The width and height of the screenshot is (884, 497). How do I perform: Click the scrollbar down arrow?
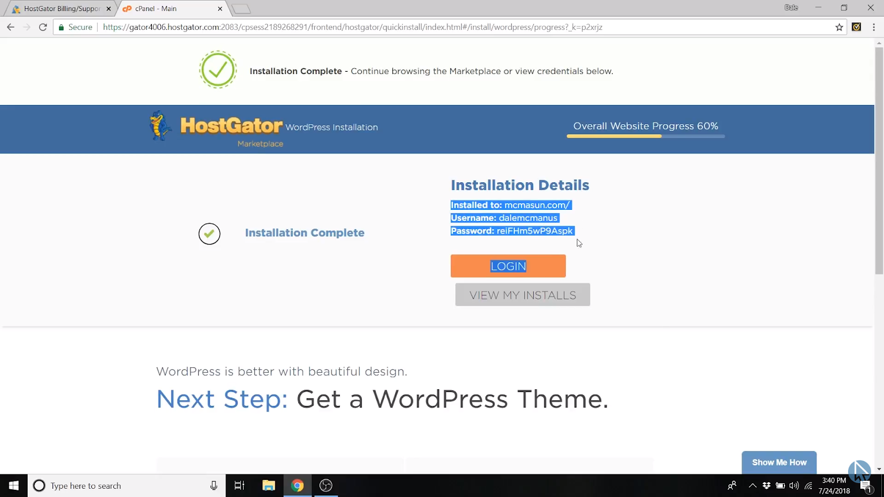coord(879,469)
